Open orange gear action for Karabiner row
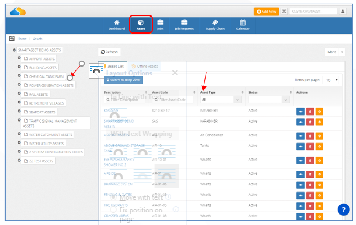The height and width of the screenshot is (225, 356). click(x=319, y=112)
